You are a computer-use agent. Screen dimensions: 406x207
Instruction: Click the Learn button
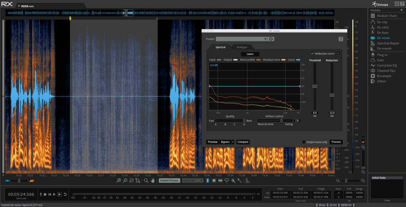(250, 54)
